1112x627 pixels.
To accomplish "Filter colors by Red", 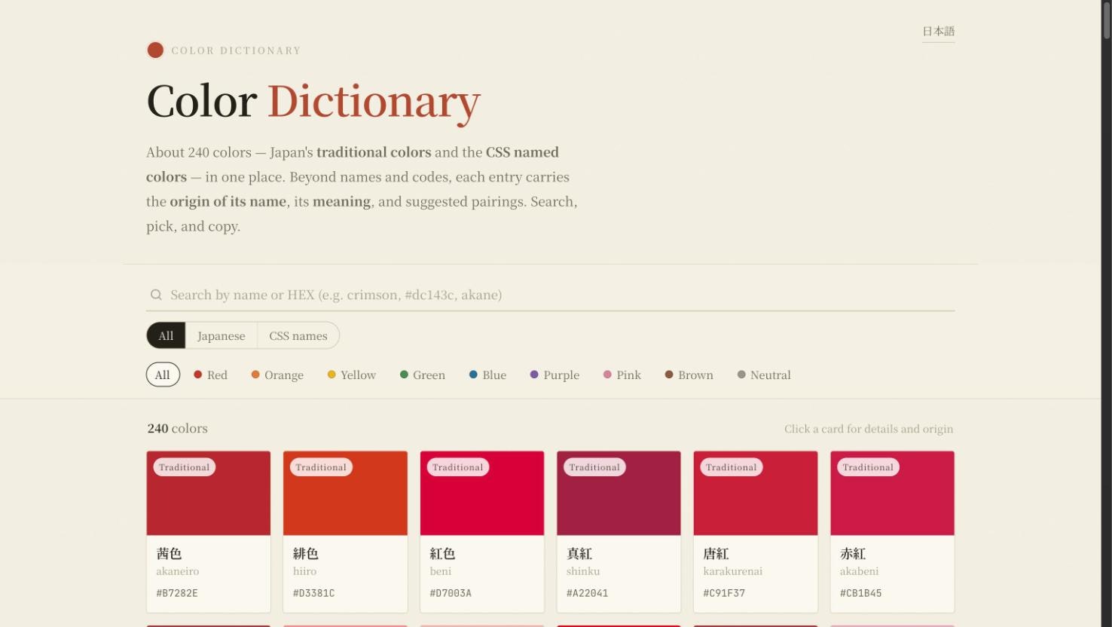I will pos(210,375).
